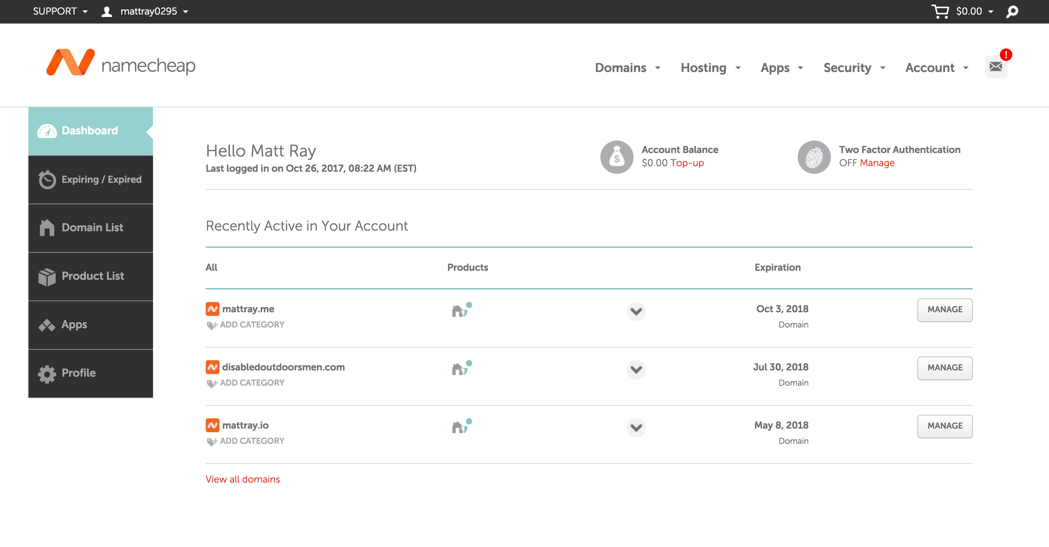
Task: Open the Account menu
Action: pos(937,68)
